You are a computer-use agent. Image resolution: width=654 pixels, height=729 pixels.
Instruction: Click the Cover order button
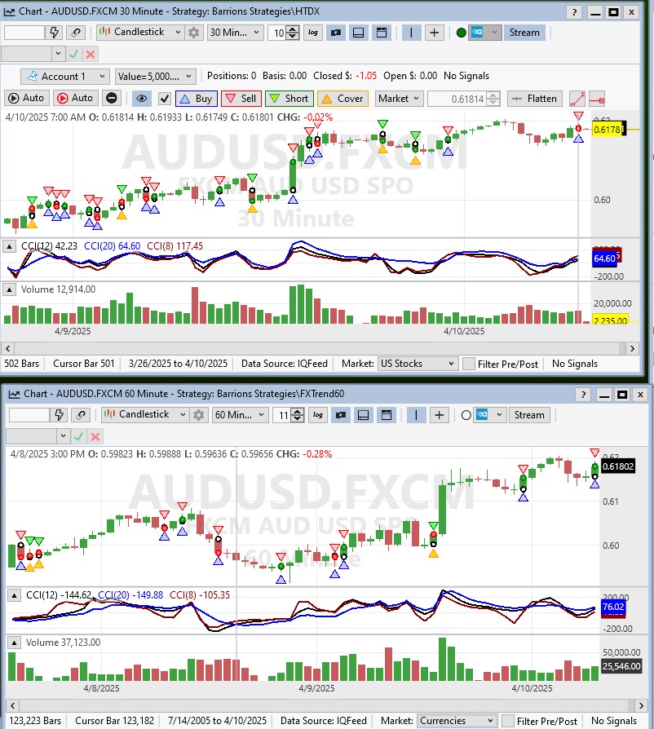coord(343,99)
